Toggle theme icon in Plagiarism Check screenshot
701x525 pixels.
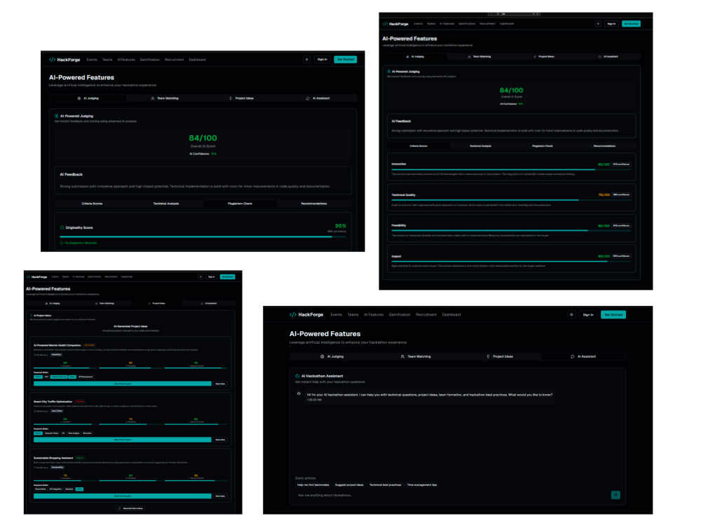[307, 59]
